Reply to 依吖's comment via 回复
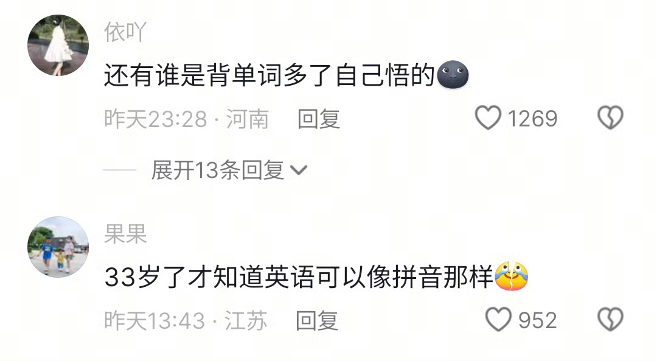The height and width of the screenshot is (361, 657). pyautogui.click(x=318, y=119)
